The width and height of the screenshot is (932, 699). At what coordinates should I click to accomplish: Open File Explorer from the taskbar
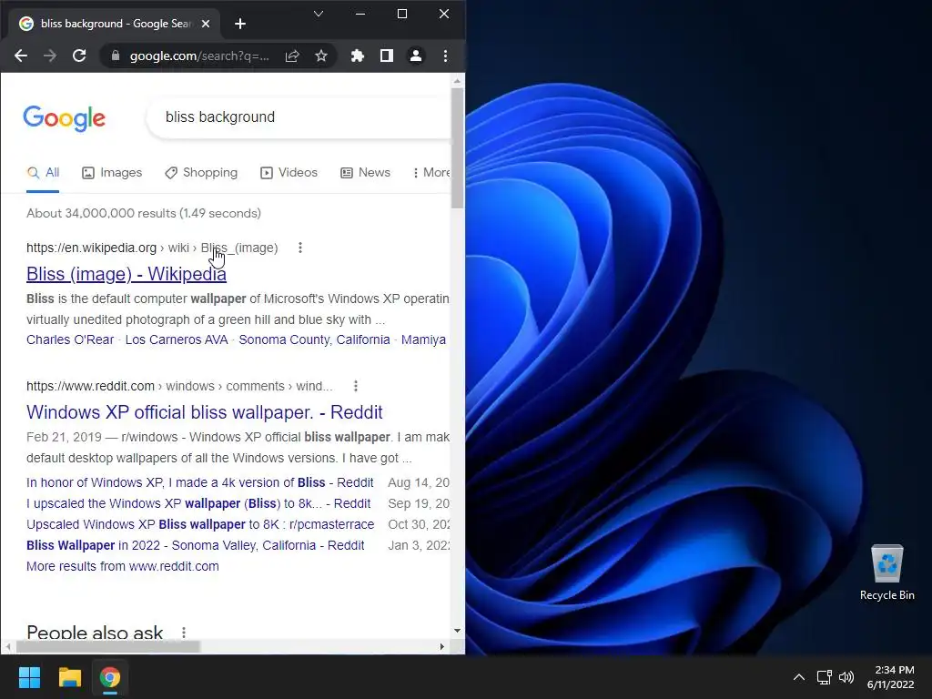pos(69,677)
